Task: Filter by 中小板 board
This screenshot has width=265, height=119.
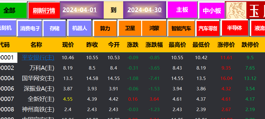Action: point(212,11)
